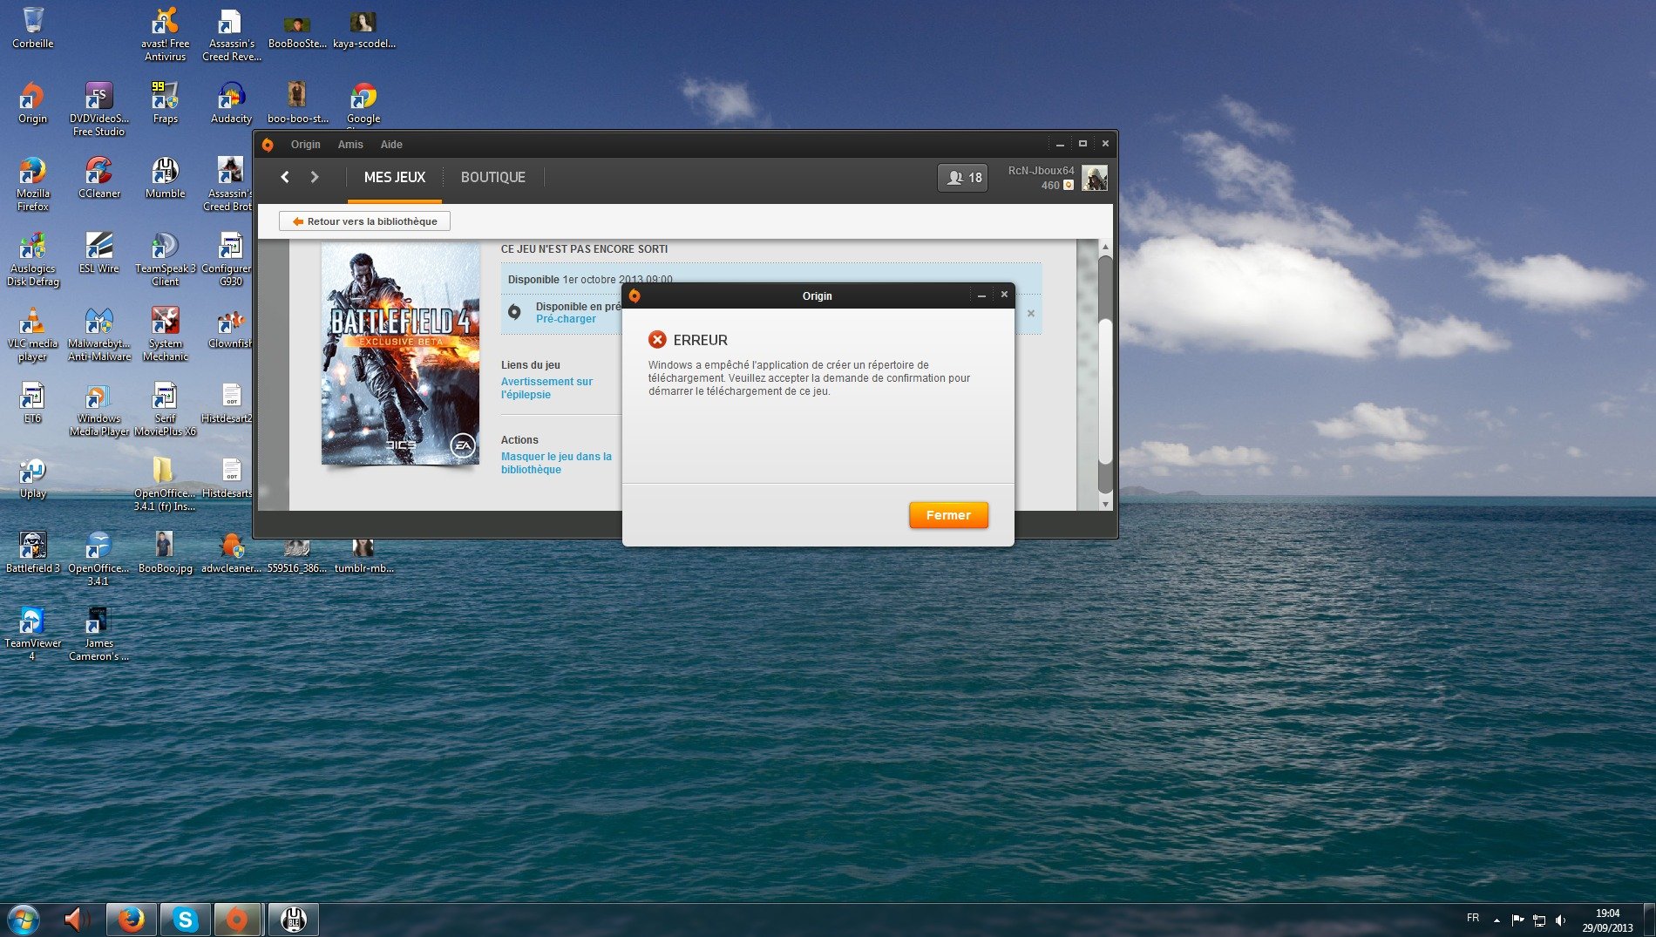Switch to BOUTIQUE tab
Viewport: 1656px width, 937px height.
pyautogui.click(x=493, y=177)
